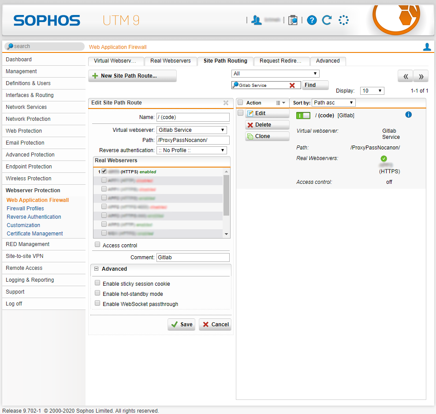Close the Edit Site Path Route panel
Screen dimensions: 436x414
pos(226,103)
